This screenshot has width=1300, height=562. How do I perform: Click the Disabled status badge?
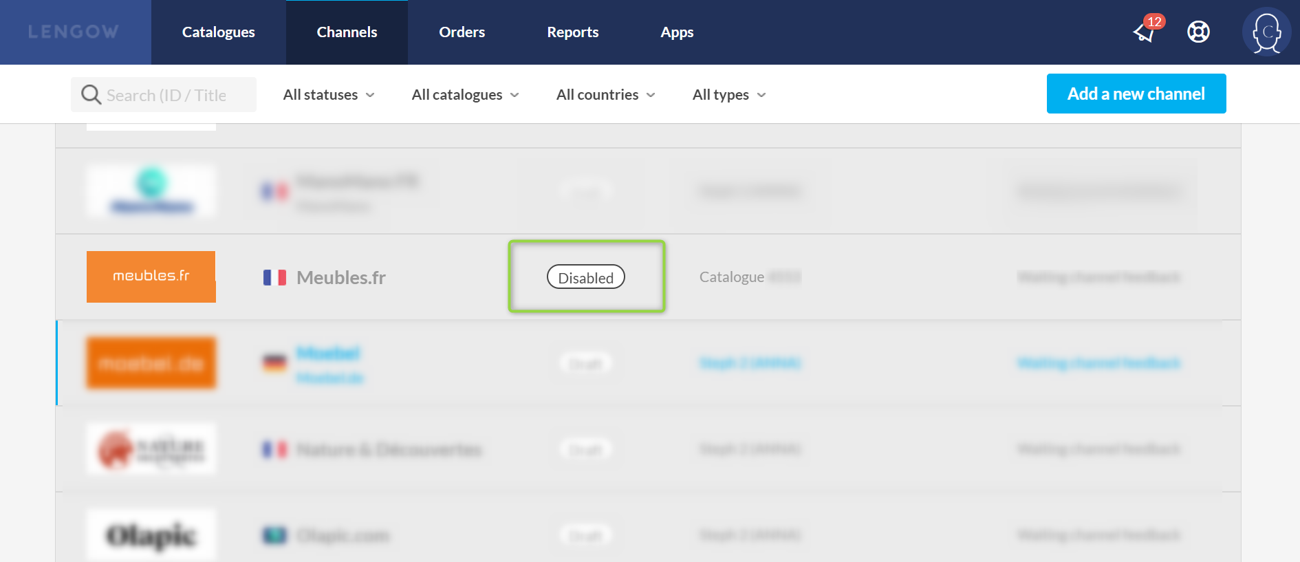[x=585, y=277]
